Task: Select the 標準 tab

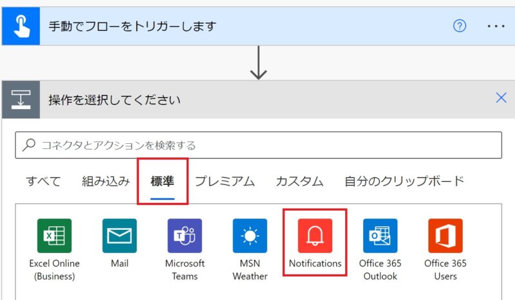Action: 162,181
